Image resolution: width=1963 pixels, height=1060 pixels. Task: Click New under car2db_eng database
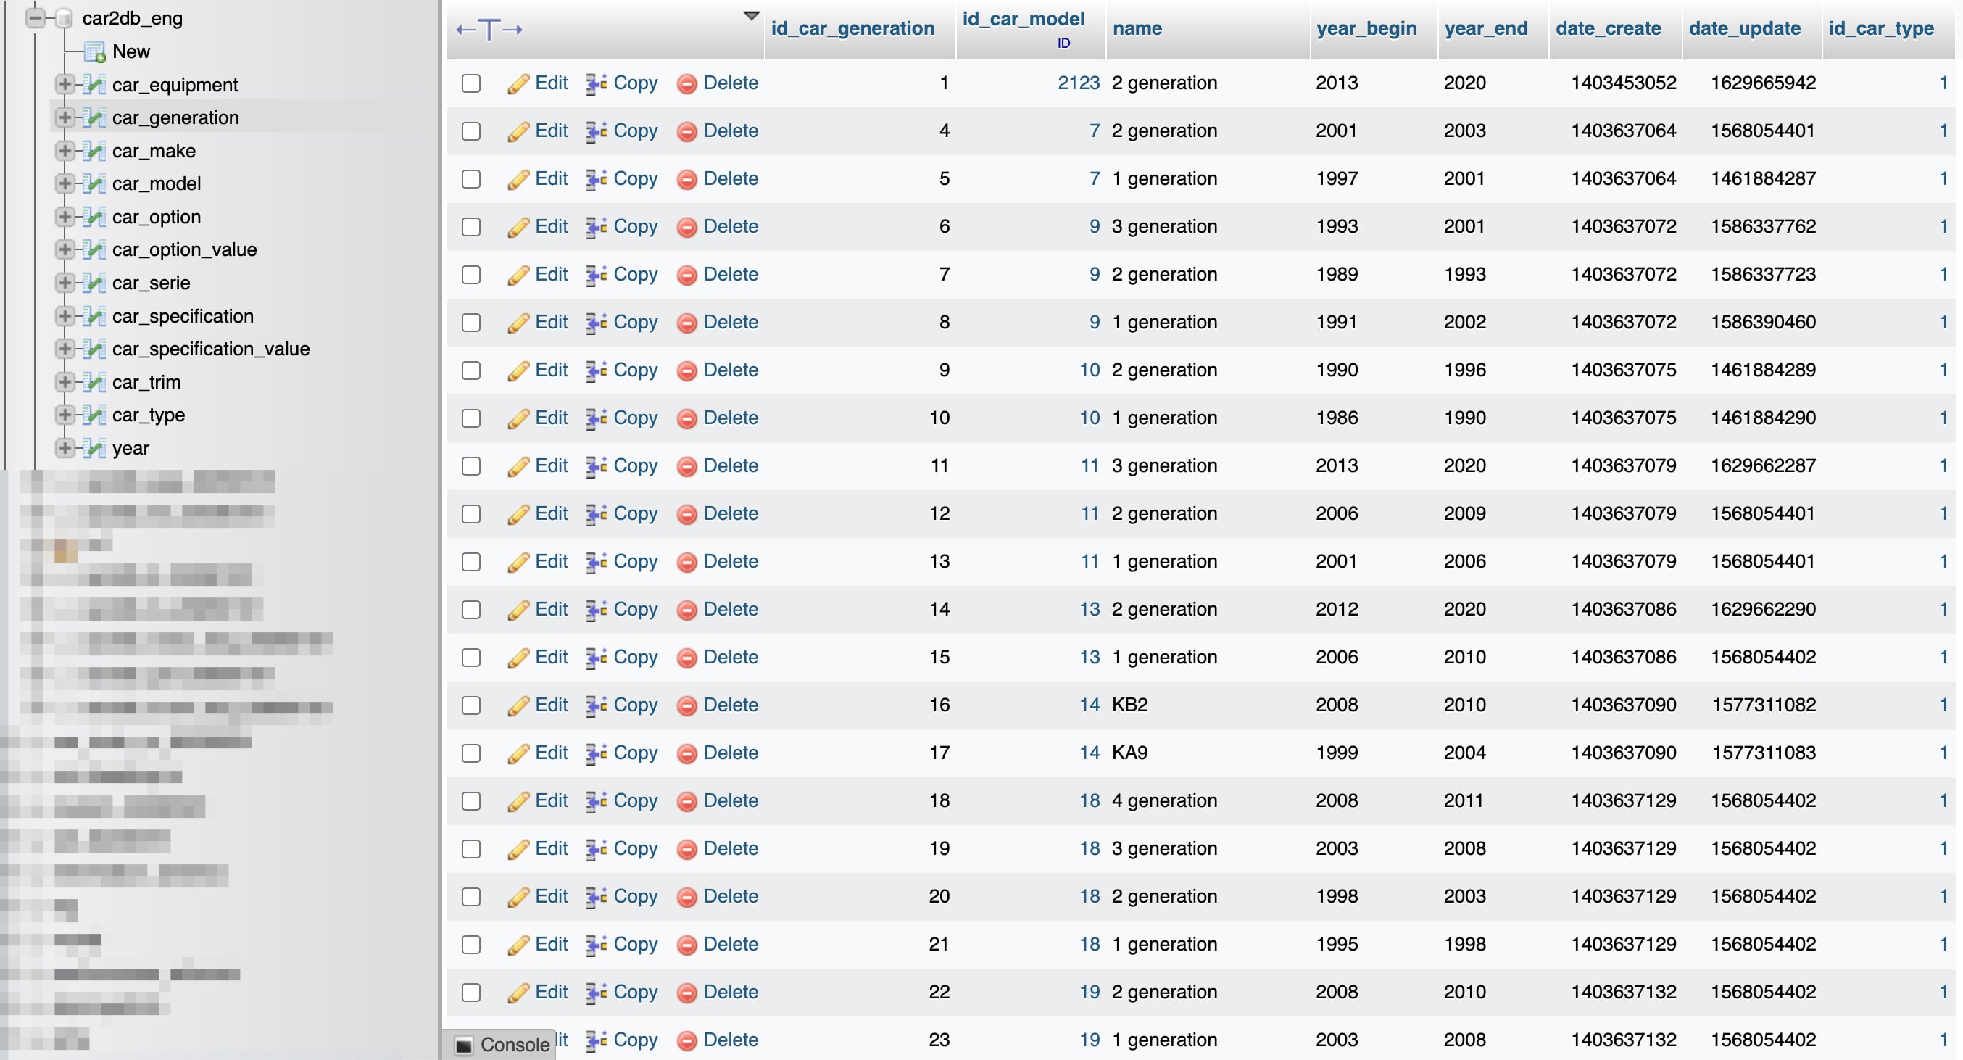[131, 51]
